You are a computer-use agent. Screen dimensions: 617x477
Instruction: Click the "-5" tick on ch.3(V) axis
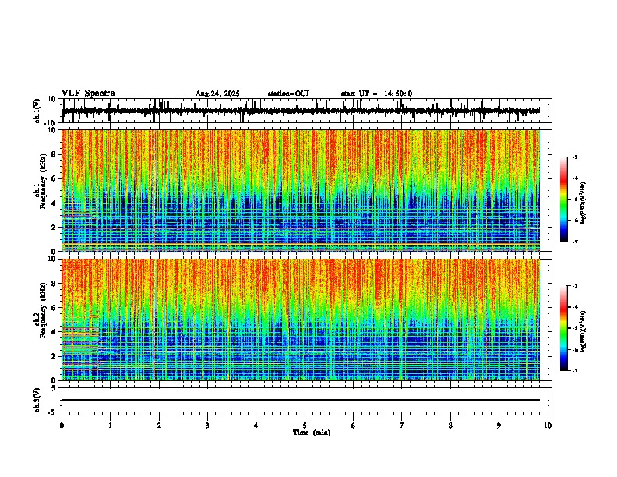53,412
